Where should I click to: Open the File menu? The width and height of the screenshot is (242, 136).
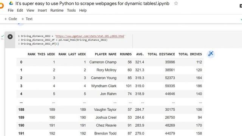tap(11, 10)
